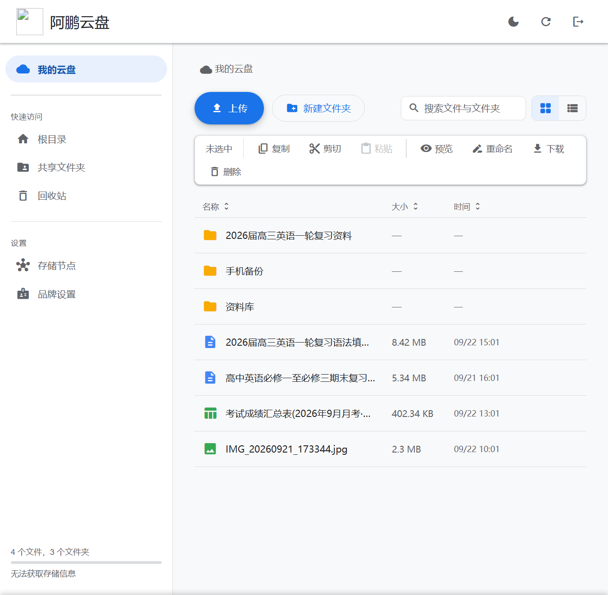Select the 资料库 folder name
This screenshot has height=595, width=608.
tap(240, 307)
